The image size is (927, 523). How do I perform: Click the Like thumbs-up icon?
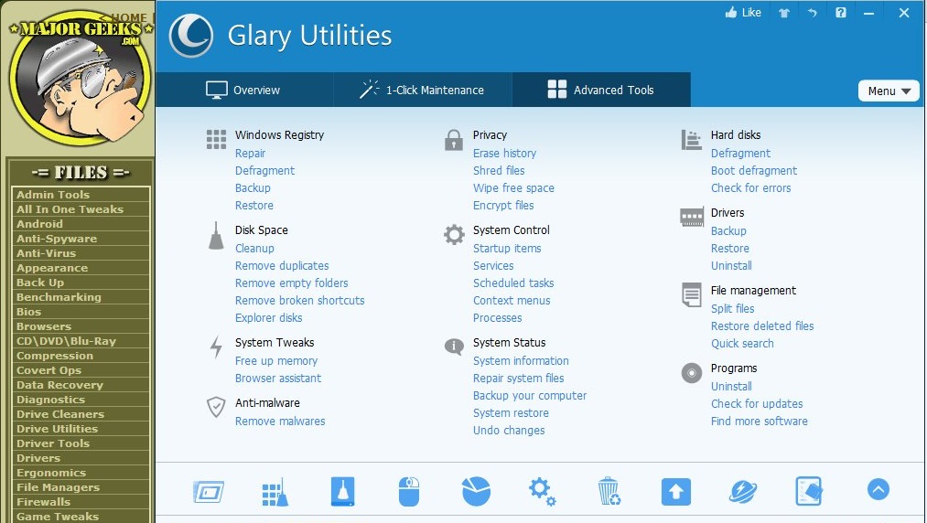point(731,13)
